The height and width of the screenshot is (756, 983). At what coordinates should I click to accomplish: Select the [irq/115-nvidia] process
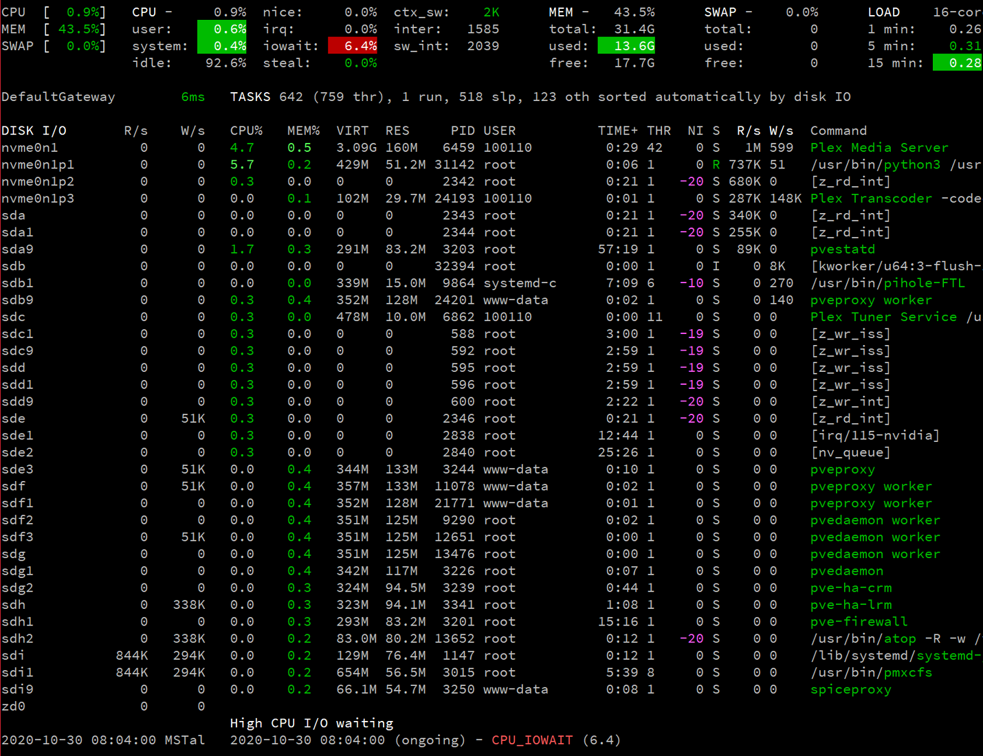[874, 436]
